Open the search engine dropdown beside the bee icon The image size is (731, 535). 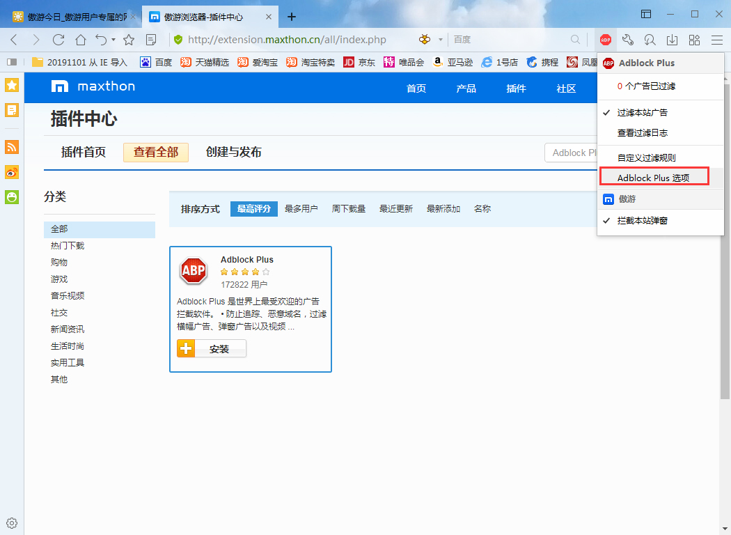click(441, 40)
